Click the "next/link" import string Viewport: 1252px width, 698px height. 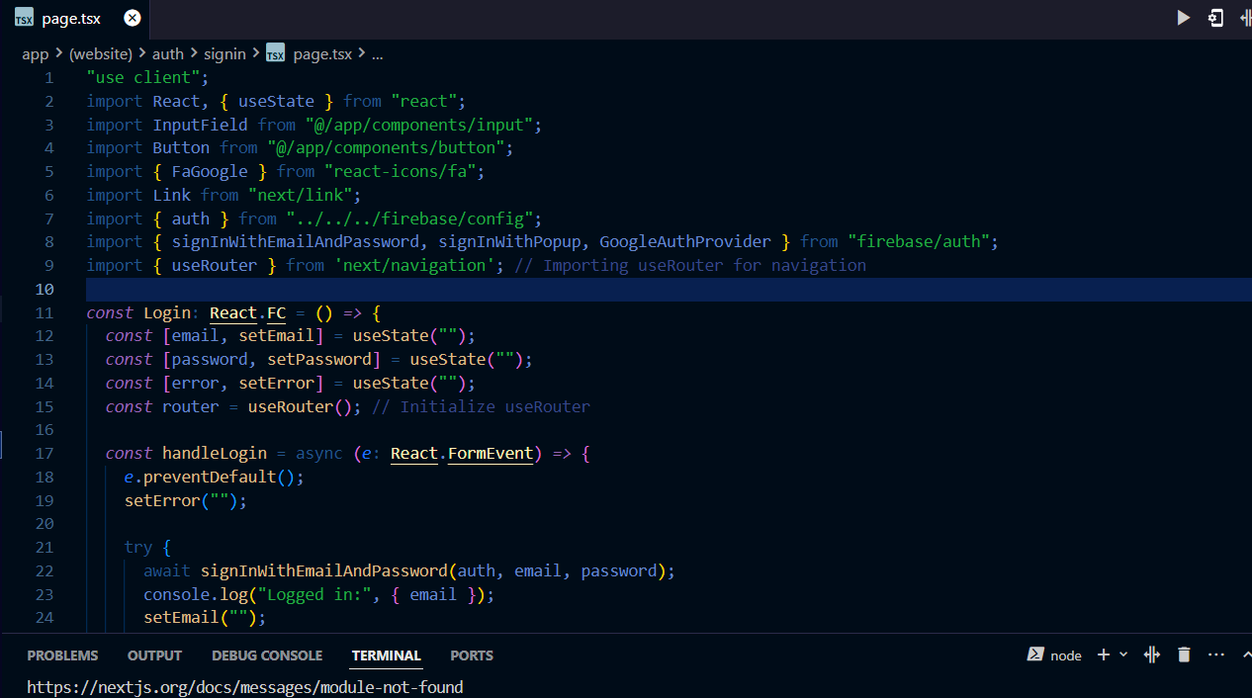[x=301, y=195]
